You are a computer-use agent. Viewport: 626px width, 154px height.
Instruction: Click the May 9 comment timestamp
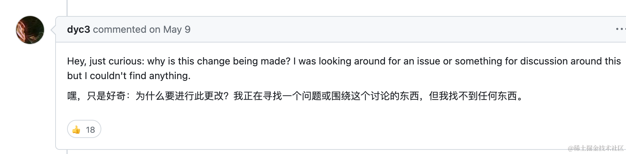point(177,30)
